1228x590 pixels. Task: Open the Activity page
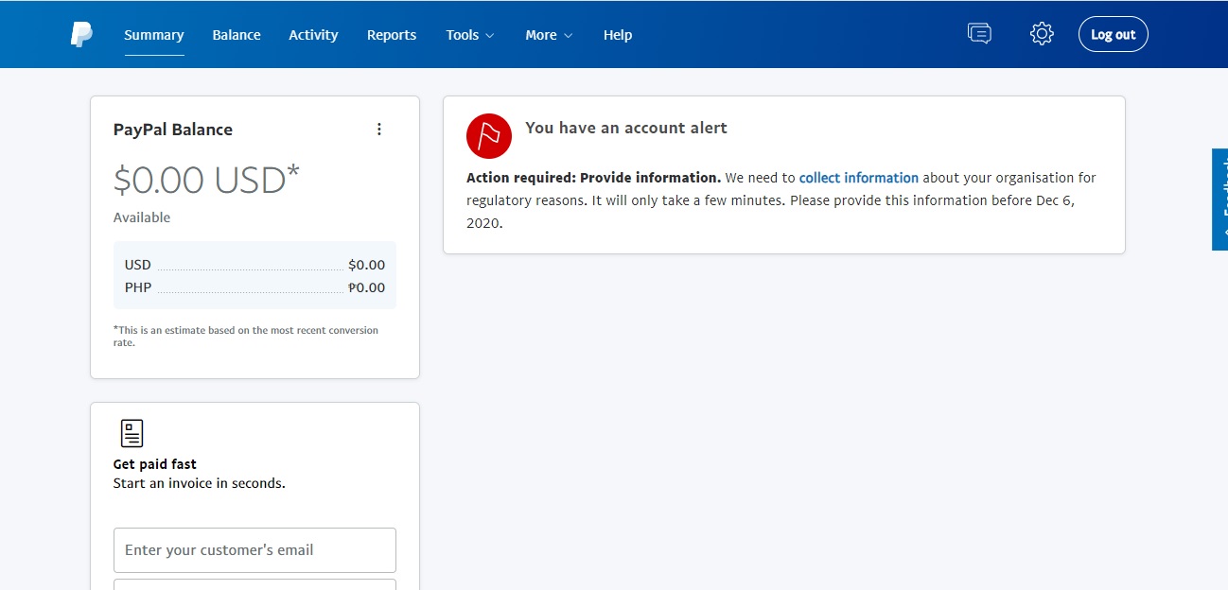point(313,35)
